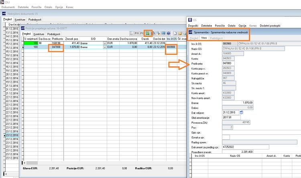This screenshot has height=178, width=301.
Task: Open Dodatni postopki menu in OS window
Action: click(x=270, y=25)
